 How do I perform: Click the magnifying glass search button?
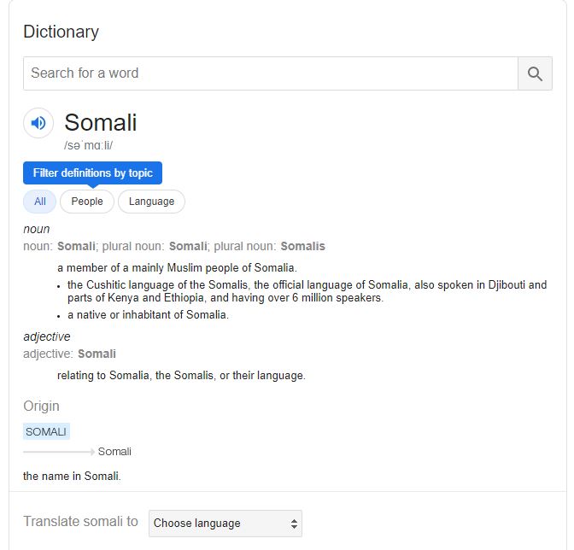click(x=535, y=73)
